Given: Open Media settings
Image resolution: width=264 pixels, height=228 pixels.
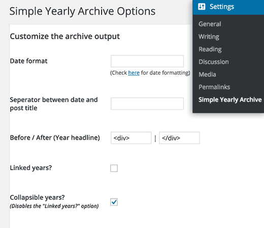Looking at the screenshot, I should pyautogui.click(x=207, y=75).
